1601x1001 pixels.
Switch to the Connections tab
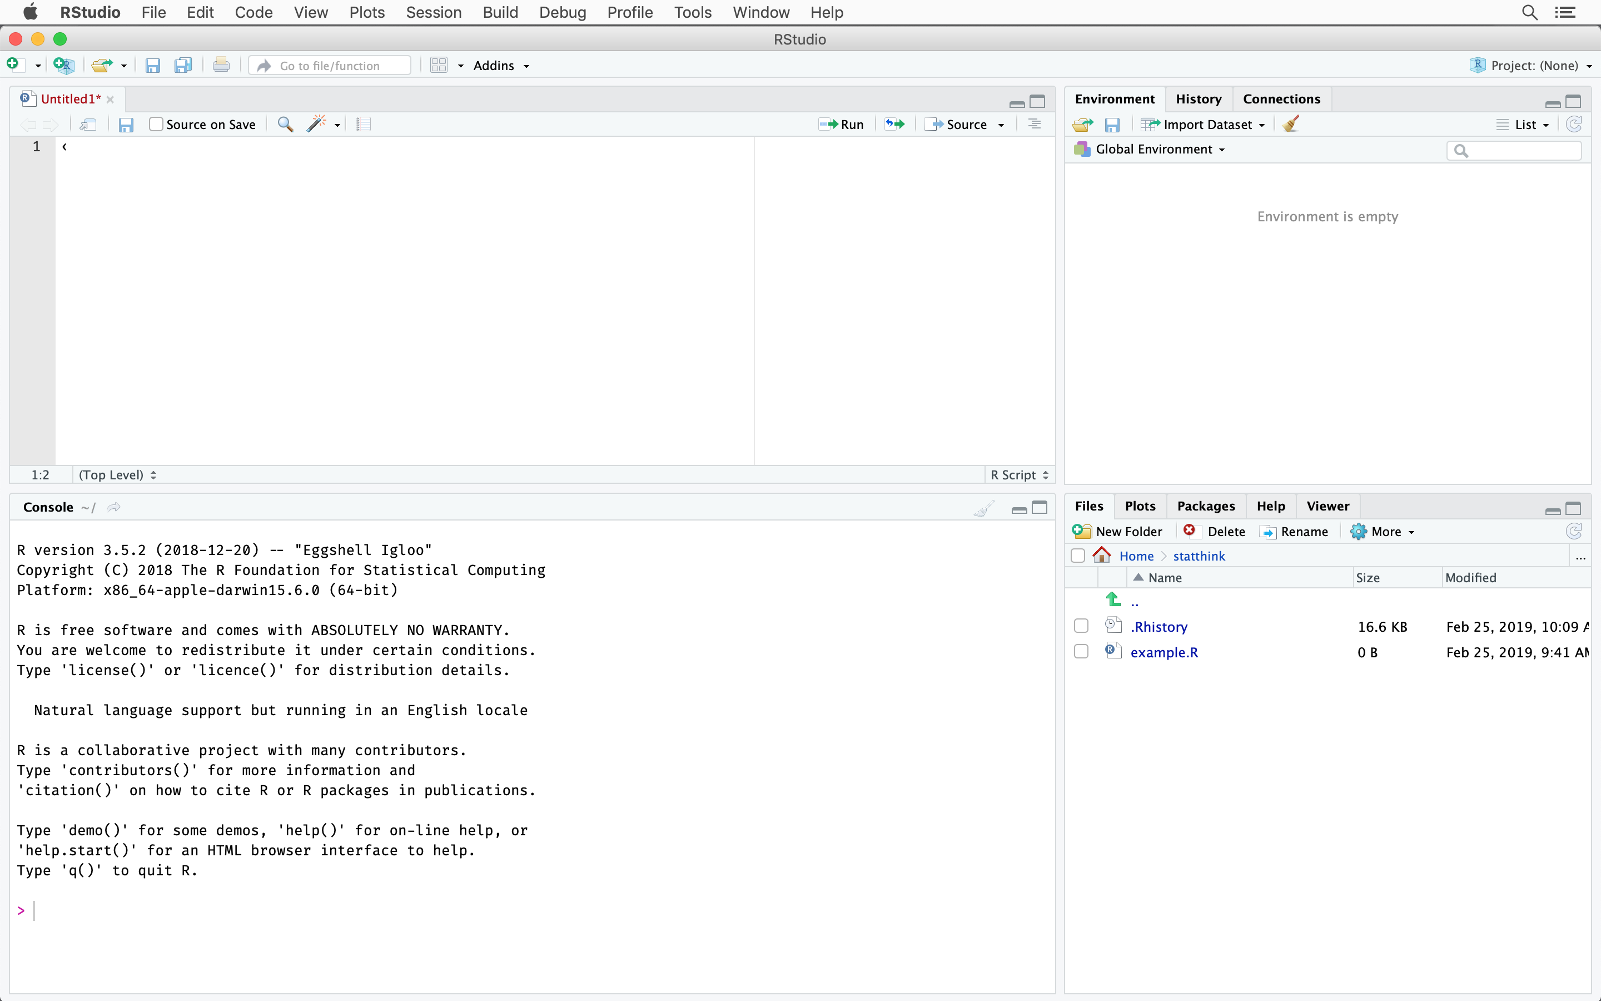[1281, 98]
